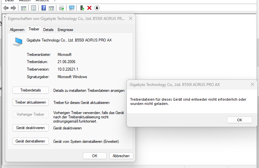Select the Treiber tab

click(34, 29)
